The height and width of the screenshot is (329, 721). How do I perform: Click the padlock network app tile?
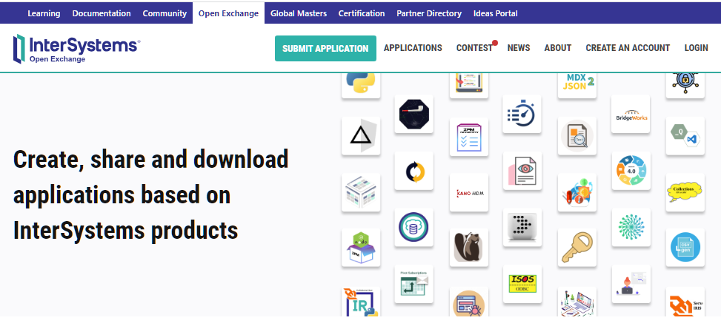tap(685, 85)
